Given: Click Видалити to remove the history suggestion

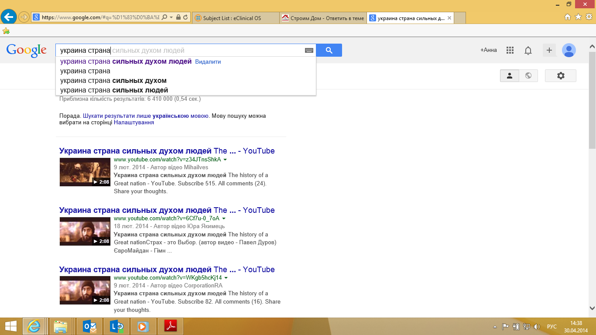Looking at the screenshot, I should click(208, 62).
